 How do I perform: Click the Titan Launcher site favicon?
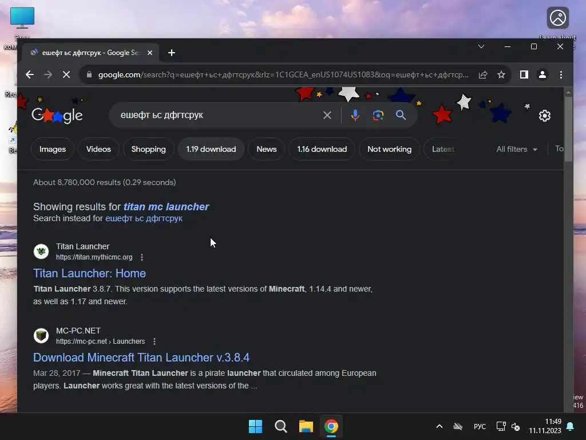41,251
